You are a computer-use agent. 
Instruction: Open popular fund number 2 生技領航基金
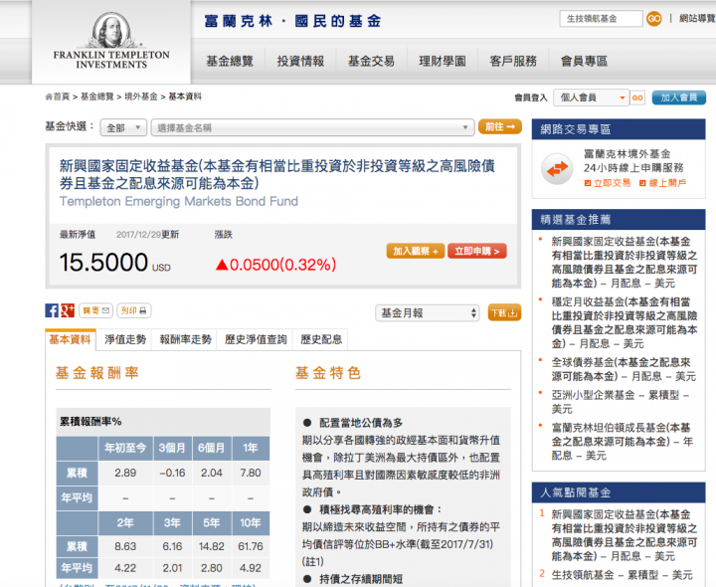(622, 575)
